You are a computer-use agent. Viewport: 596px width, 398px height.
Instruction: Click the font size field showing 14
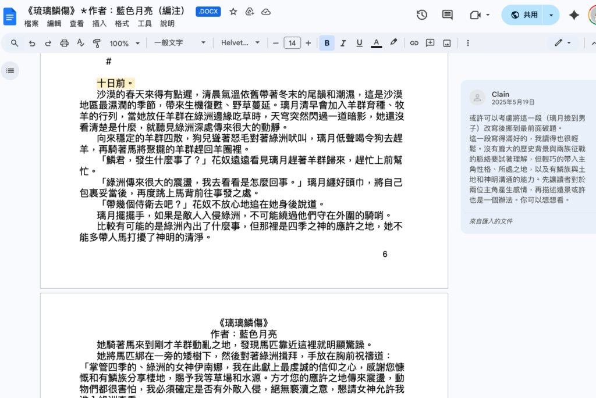point(292,43)
